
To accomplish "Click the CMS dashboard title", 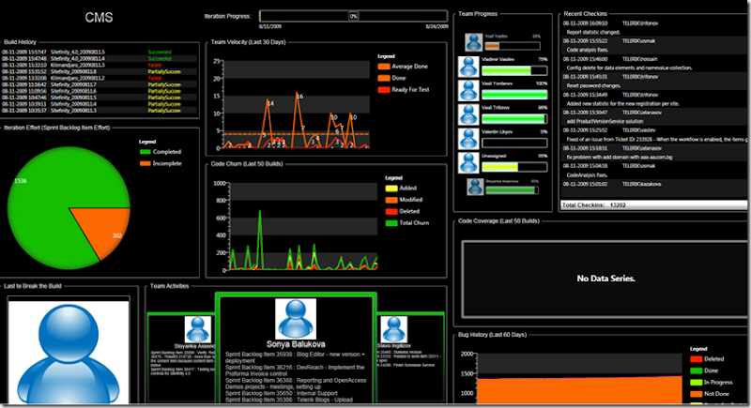I will [100, 18].
